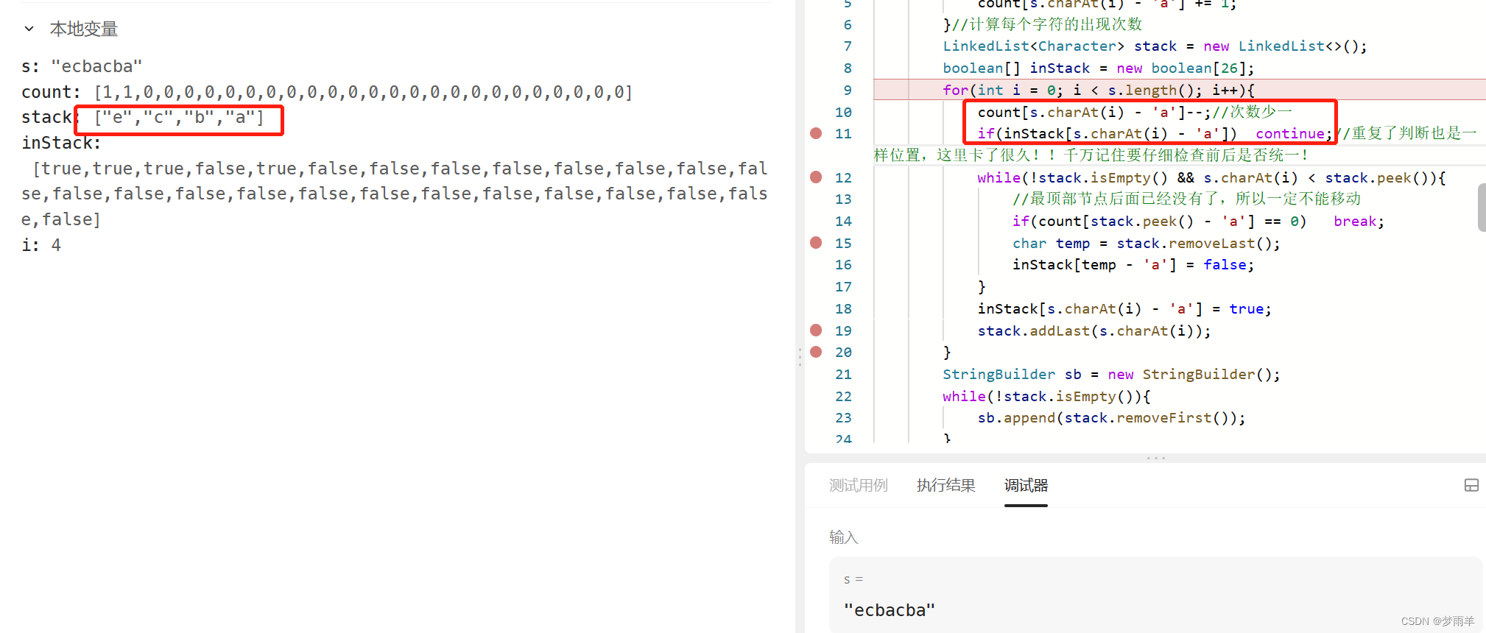Toggle breakpoint on line 15
Screen dimensions: 1486x633
pyautogui.click(x=816, y=243)
